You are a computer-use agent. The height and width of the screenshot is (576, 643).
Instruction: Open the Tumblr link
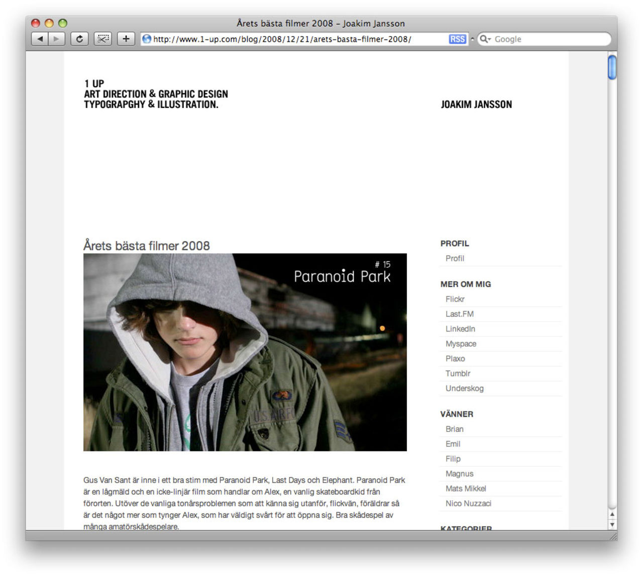click(458, 373)
